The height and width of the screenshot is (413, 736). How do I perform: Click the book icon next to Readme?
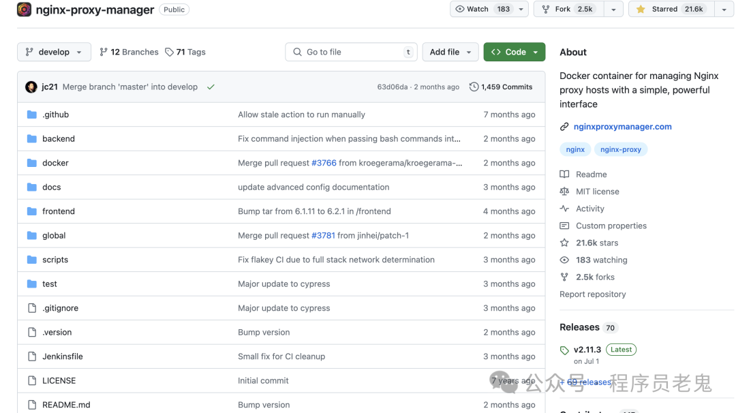(564, 174)
